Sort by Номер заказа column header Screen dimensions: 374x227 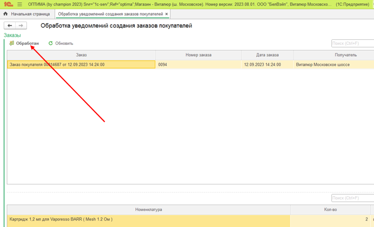click(x=198, y=55)
